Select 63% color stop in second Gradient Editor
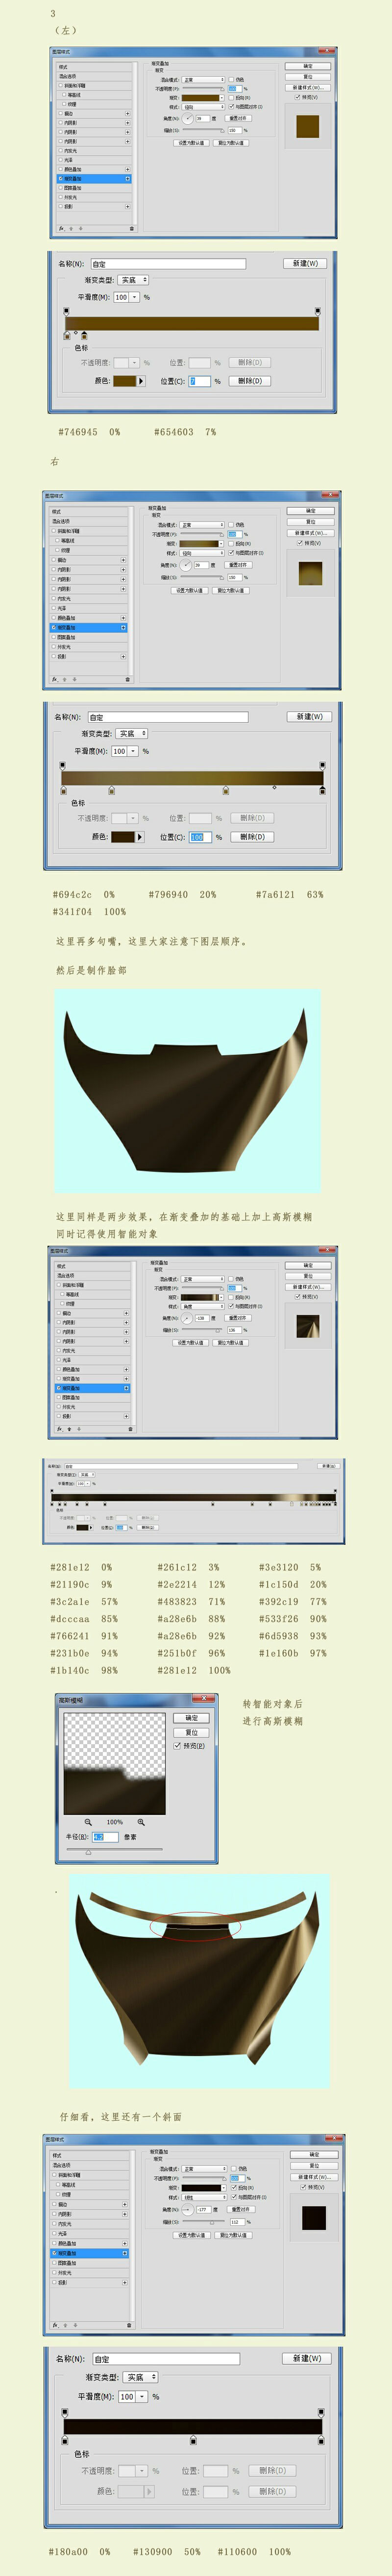Viewport: 392px width, 2576px height. (x=225, y=790)
